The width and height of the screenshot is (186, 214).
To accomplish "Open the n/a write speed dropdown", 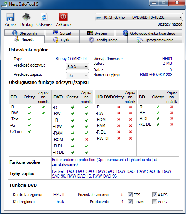I will click(77, 76).
